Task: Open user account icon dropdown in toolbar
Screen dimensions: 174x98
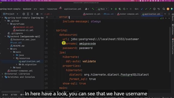Action: tap(87, 9)
